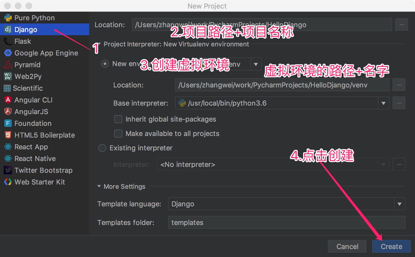Click the Web2Py icon
This screenshot has height=257, width=415.
pos(8,77)
